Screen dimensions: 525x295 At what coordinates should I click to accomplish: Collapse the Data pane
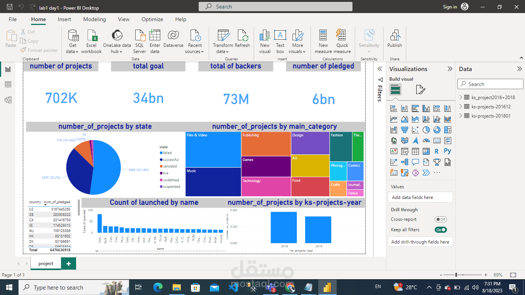tap(519, 69)
